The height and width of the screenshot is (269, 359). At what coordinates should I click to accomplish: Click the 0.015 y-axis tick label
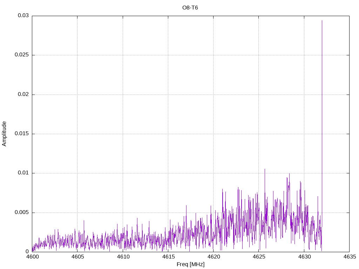(x=22, y=134)
